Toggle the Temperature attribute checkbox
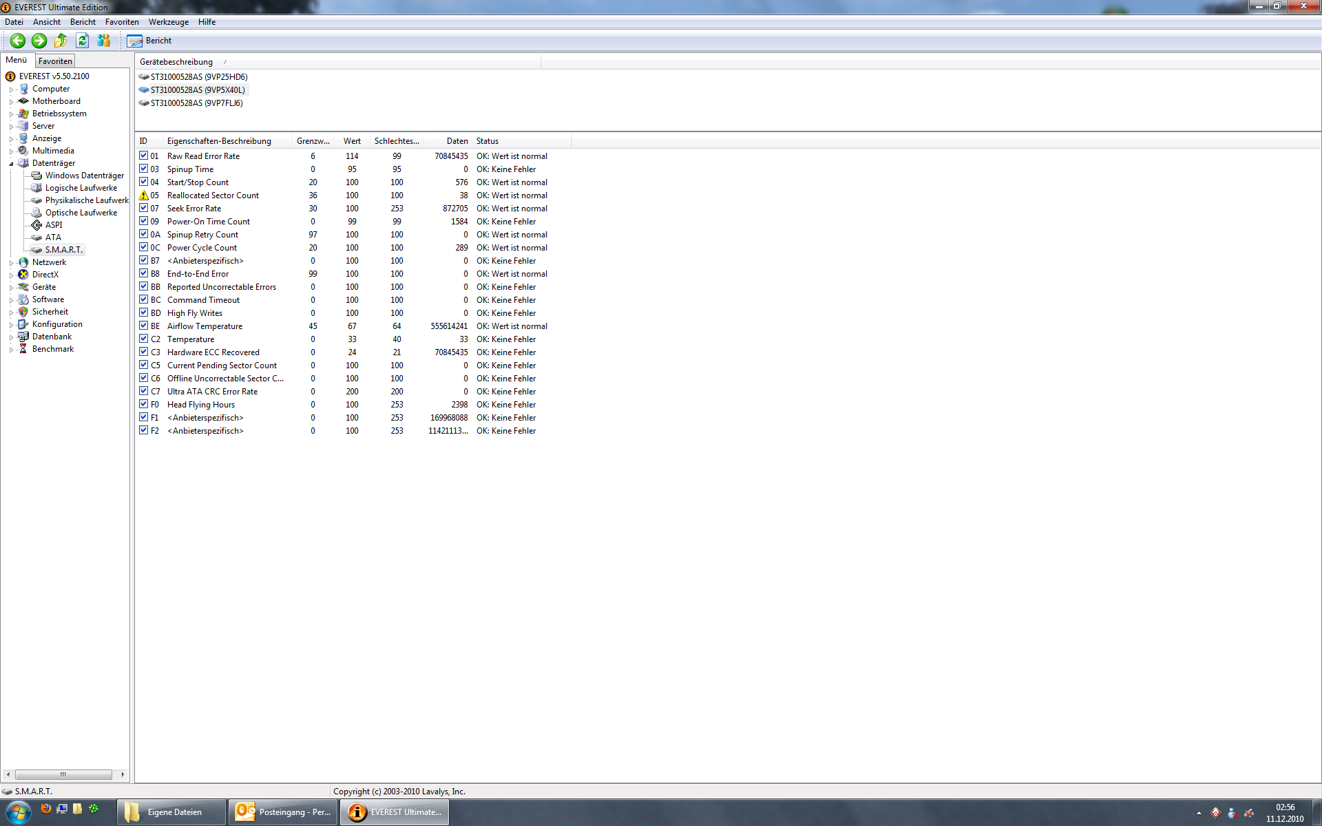The width and height of the screenshot is (1322, 826). click(143, 339)
